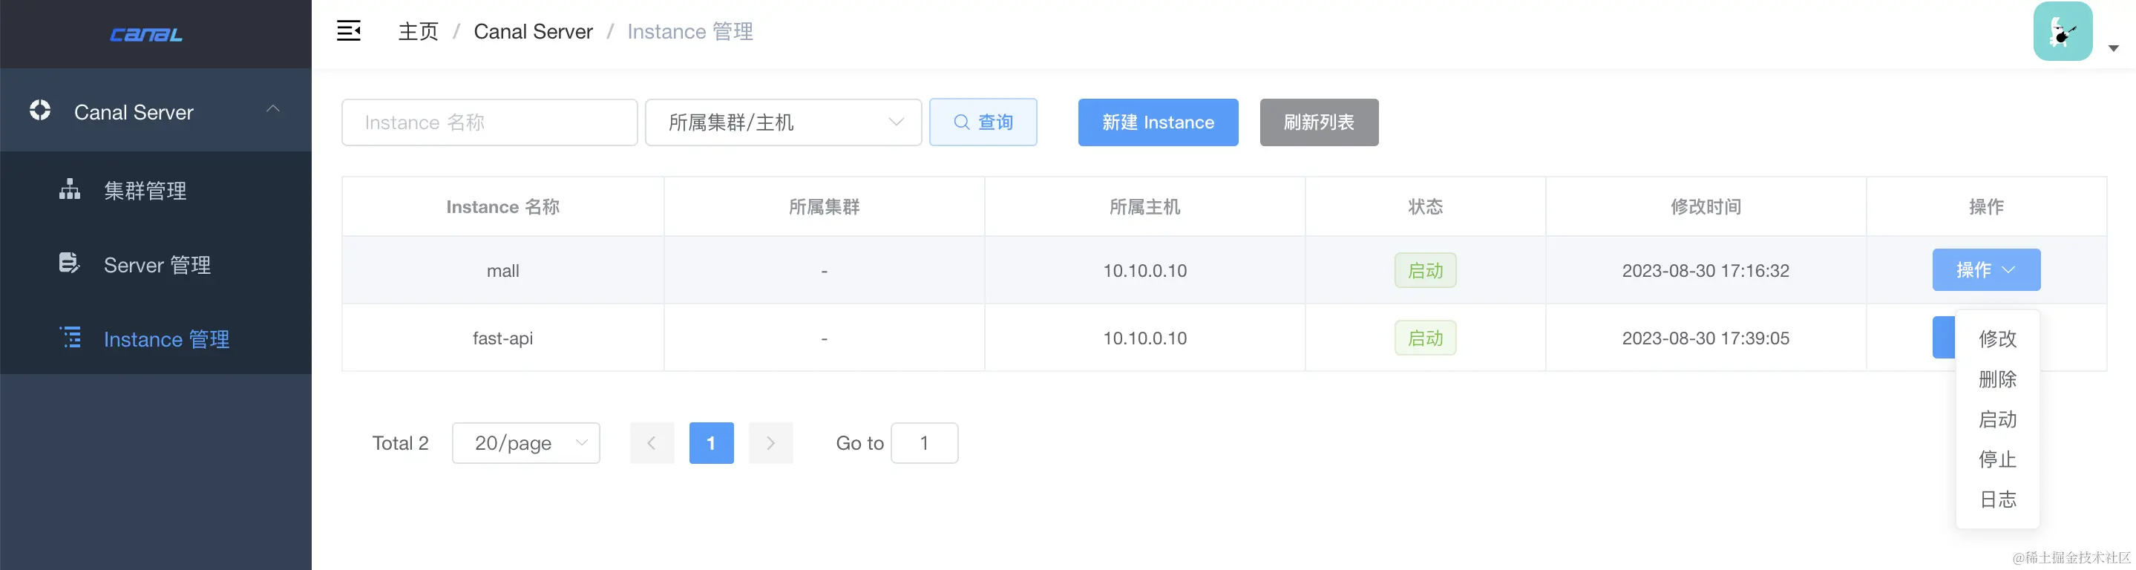Click the previous page arrow
Screen dimensions: 2136x570
652,443
